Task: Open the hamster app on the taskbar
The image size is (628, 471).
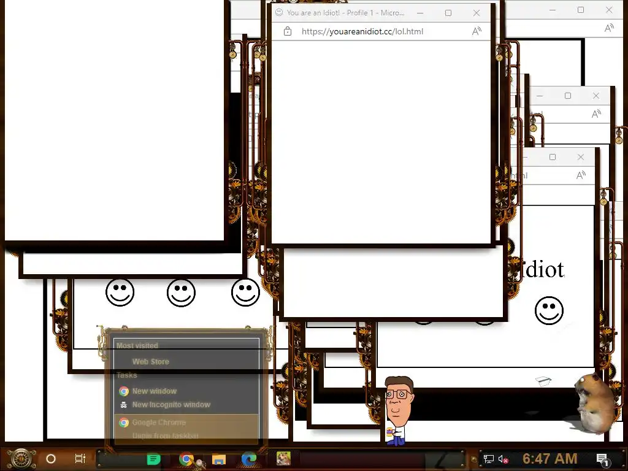Action: 283,458
